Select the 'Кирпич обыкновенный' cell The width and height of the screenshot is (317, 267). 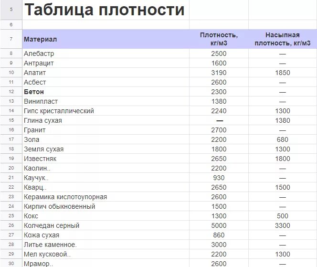tap(106, 206)
